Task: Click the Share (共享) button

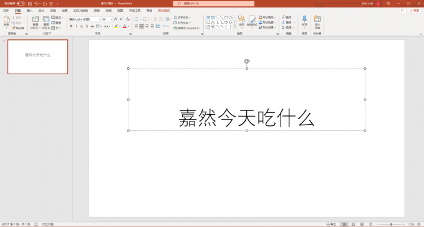Action: 414,11
